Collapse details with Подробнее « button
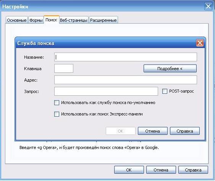This screenshot has width=215, height=181. coord(170,69)
